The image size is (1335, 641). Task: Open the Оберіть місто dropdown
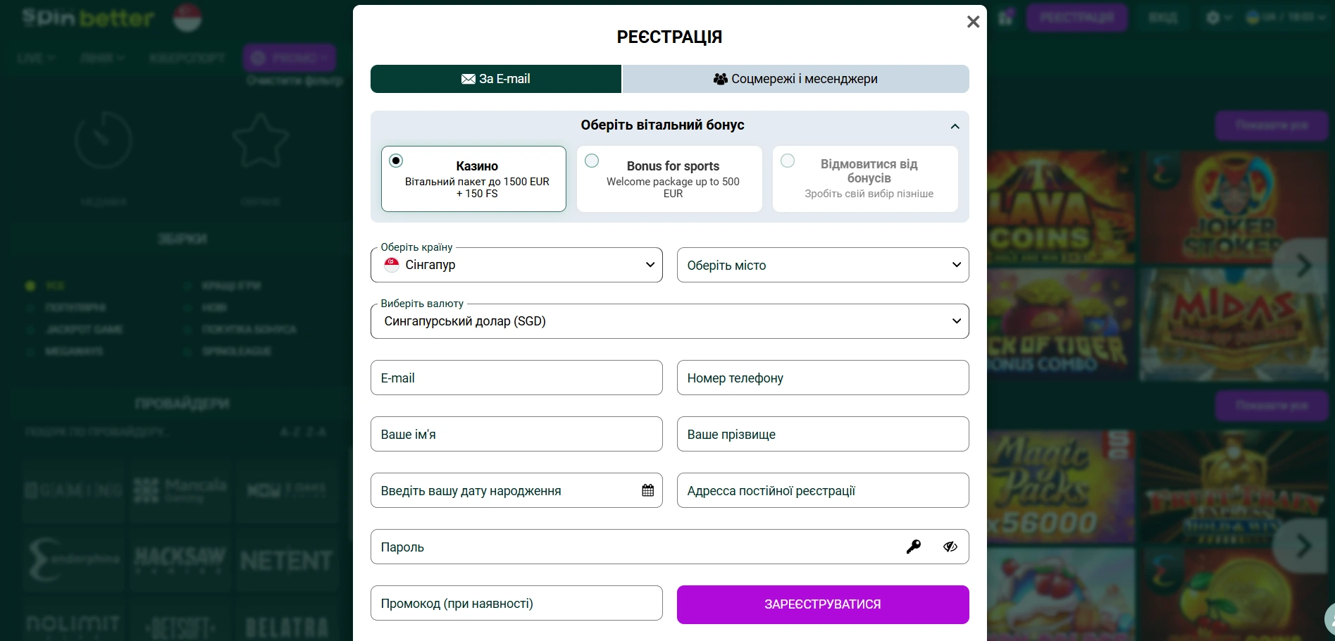(822, 265)
